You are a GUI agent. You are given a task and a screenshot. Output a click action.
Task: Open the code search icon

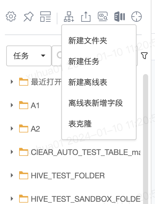[103, 16]
